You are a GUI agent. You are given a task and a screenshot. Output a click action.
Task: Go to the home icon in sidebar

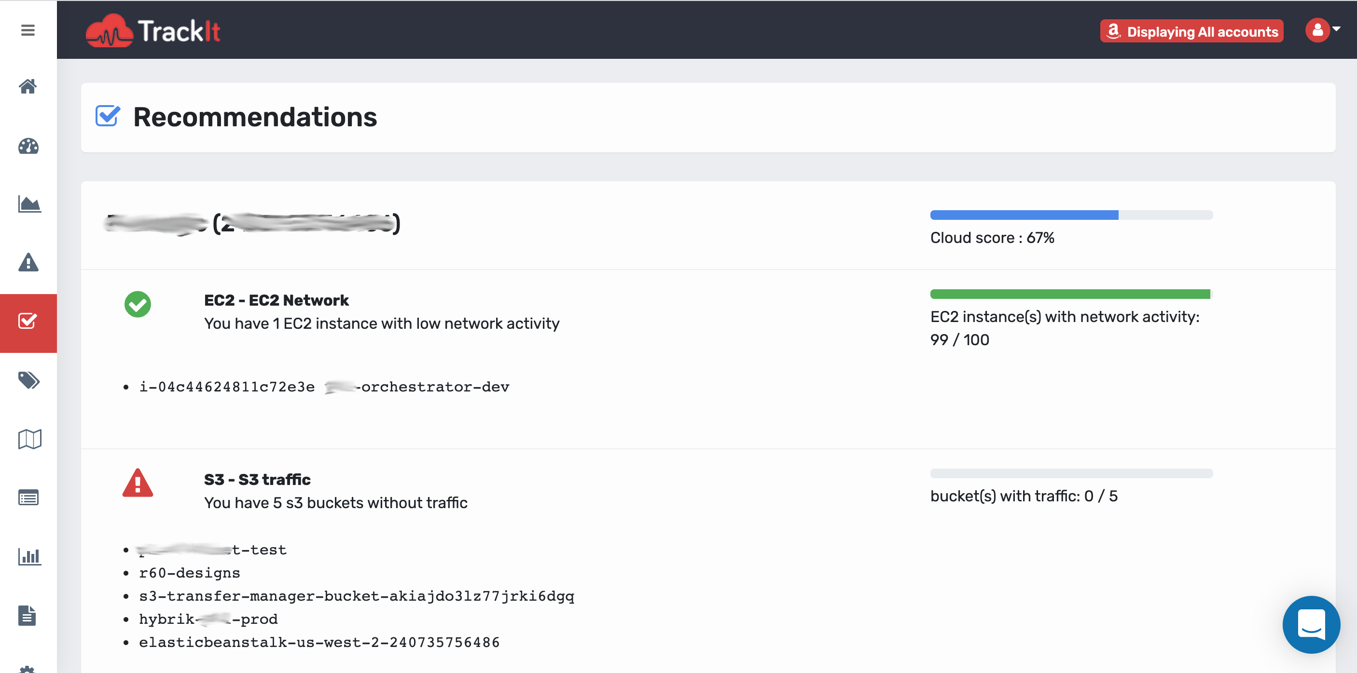coord(28,86)
